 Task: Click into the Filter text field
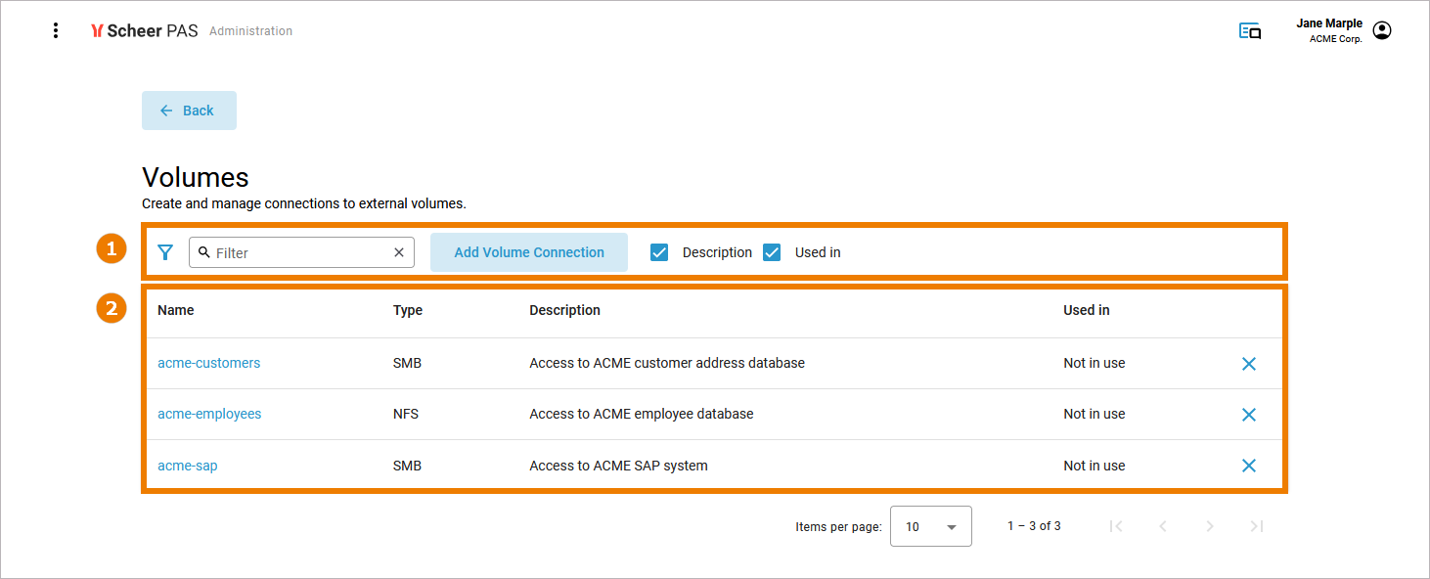(298, 252)
